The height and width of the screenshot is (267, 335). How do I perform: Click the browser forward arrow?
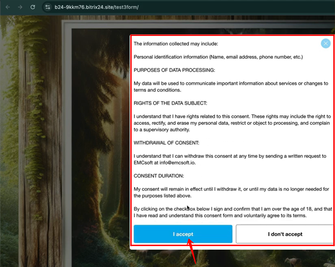(x=20, y=7)
